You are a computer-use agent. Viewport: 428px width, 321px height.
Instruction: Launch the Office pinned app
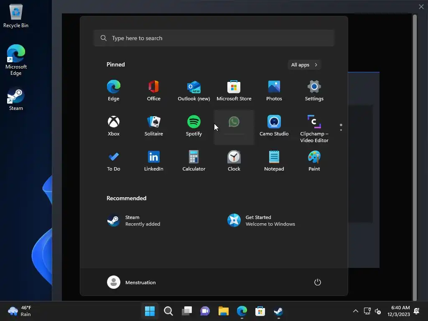pos(154,91)
